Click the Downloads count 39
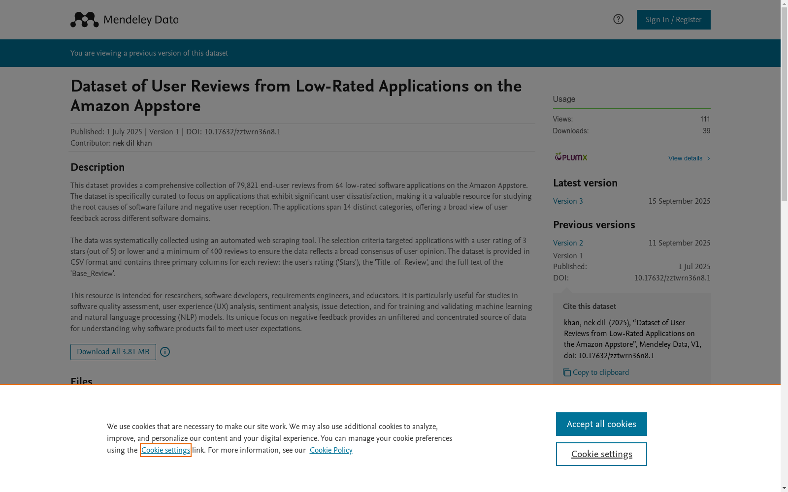The height and width of the screenshot is (492, 788). pyautogui.click(x=707, y=131)
